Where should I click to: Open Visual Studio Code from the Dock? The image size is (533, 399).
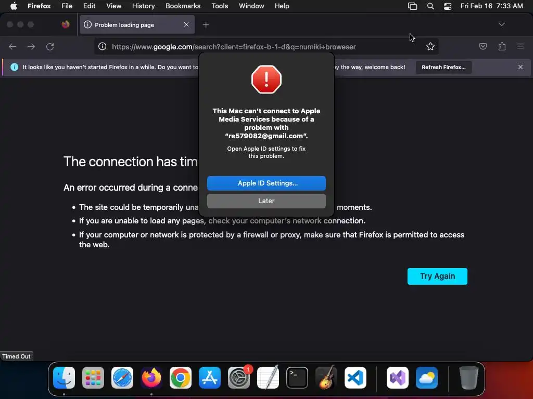(x=355, y=378)
